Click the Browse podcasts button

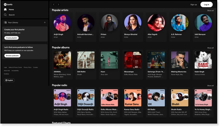[x=12, y=56]
